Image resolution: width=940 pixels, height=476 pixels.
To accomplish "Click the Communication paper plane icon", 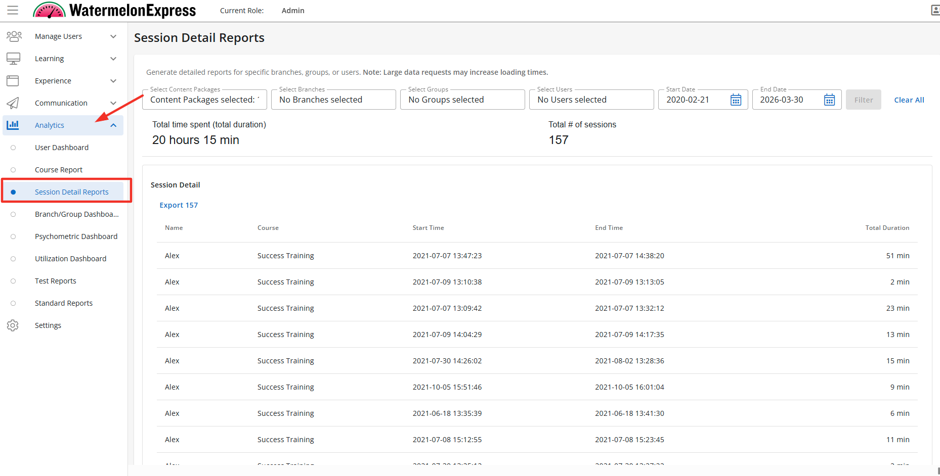I will pyautogui.click(x=13, y=103).
